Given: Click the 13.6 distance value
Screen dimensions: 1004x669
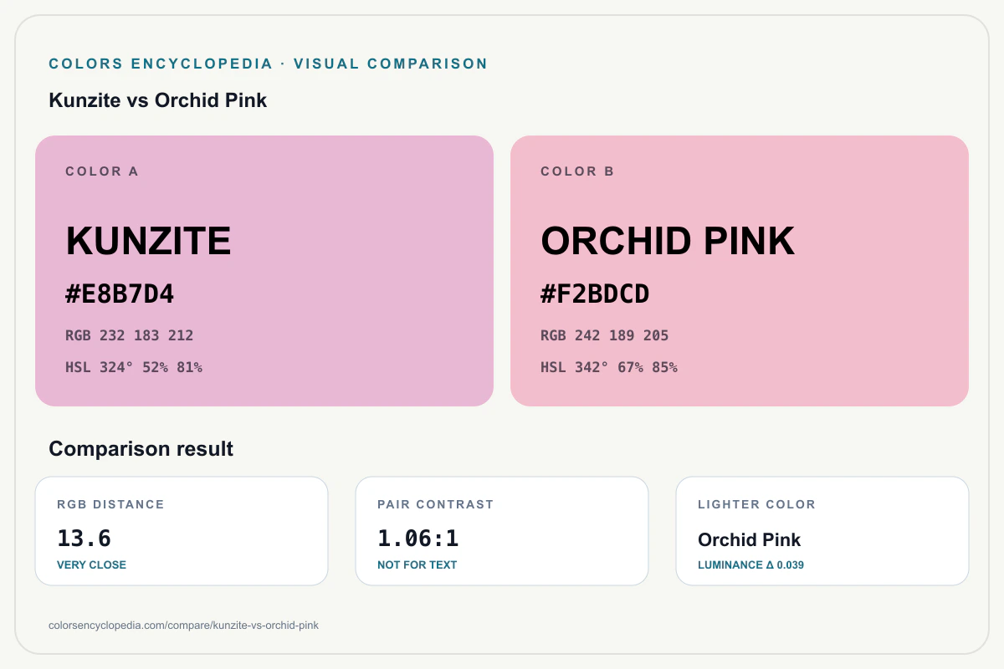Looking at the screenshot, I should pyautogui.click(x=84, y=539).
